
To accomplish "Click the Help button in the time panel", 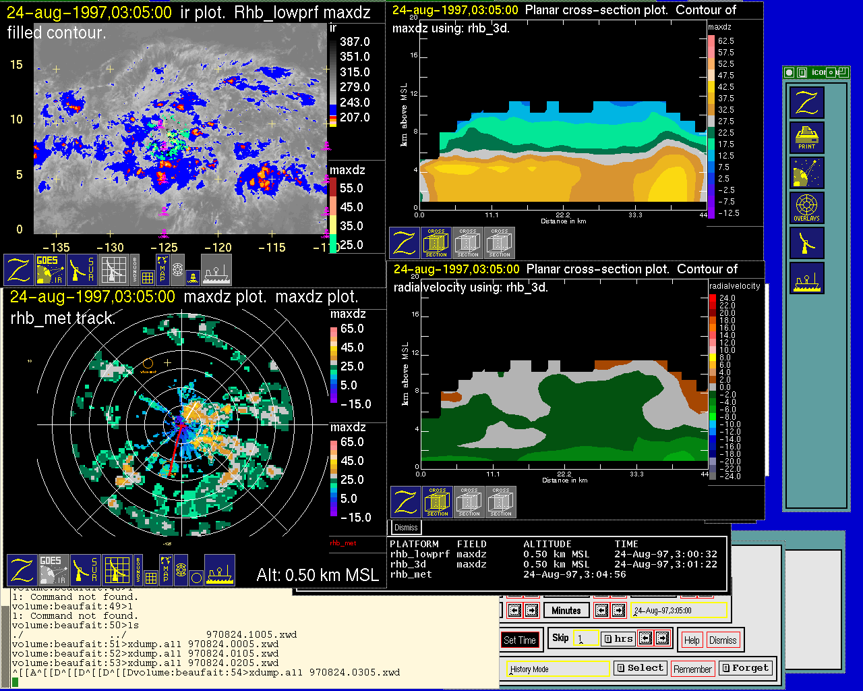I will (692, 640).
